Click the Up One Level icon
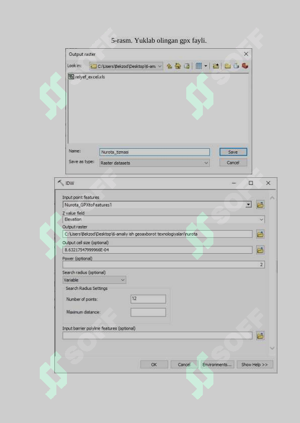This screenshot has height=423, width=300. point(169,66)
